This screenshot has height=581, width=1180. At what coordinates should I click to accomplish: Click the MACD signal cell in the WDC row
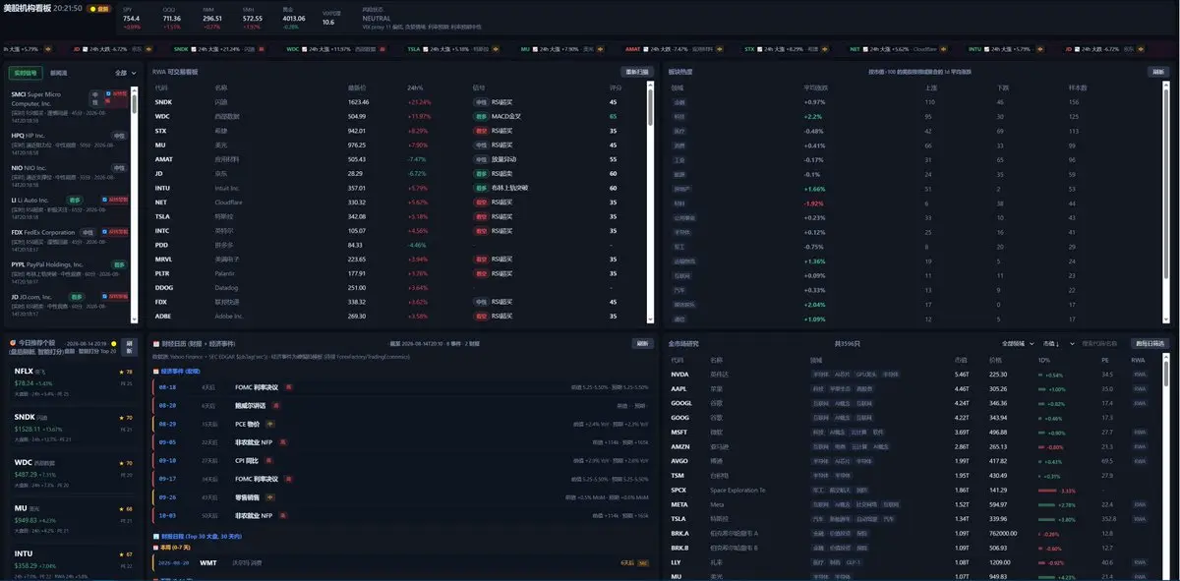[499, 116]
